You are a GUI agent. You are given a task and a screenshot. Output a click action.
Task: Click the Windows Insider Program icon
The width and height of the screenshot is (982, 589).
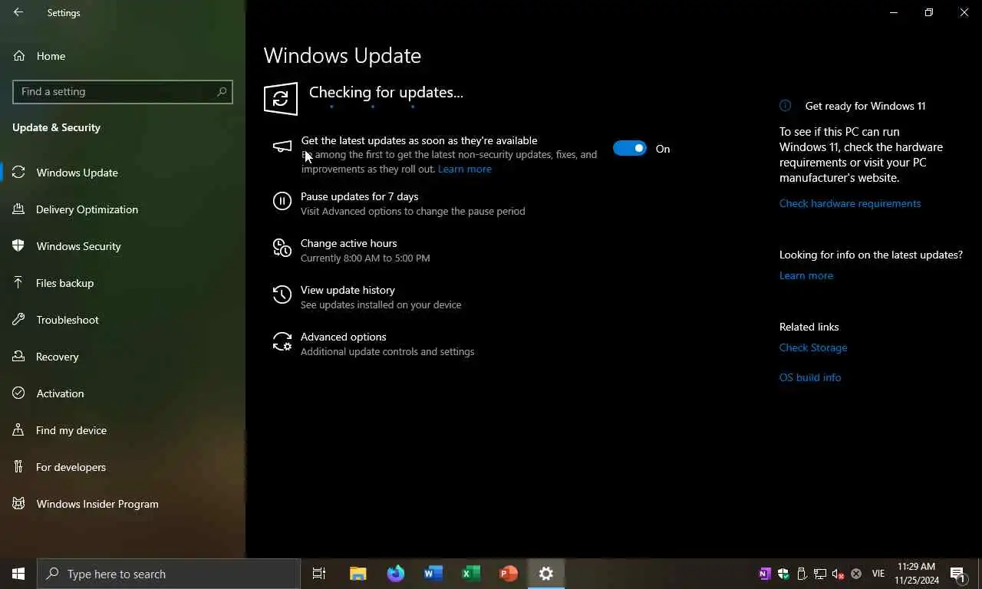click(19, 504)
